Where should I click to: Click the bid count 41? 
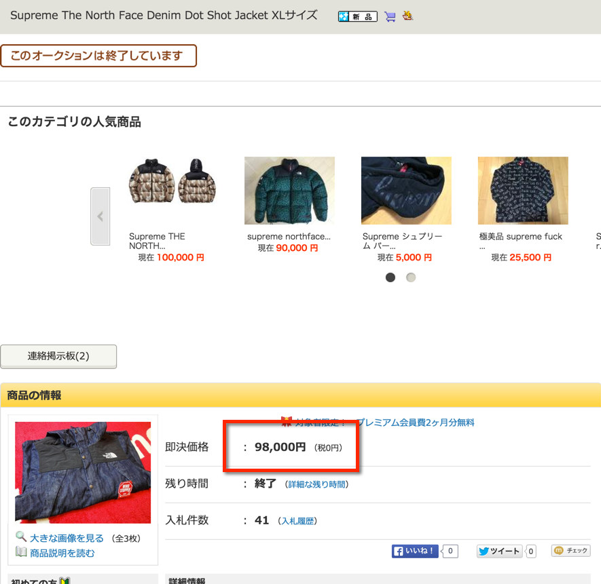point(261,520)
